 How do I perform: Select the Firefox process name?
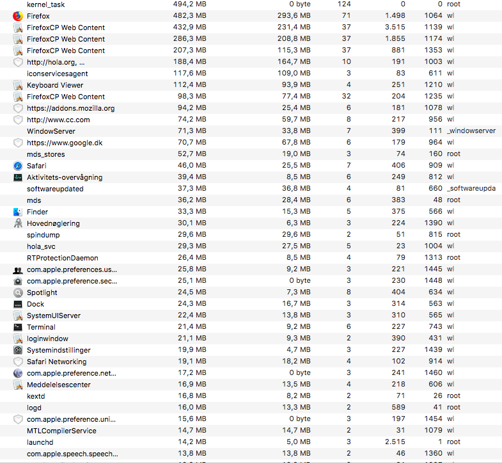pyautogui.click(x=38, y=16)
